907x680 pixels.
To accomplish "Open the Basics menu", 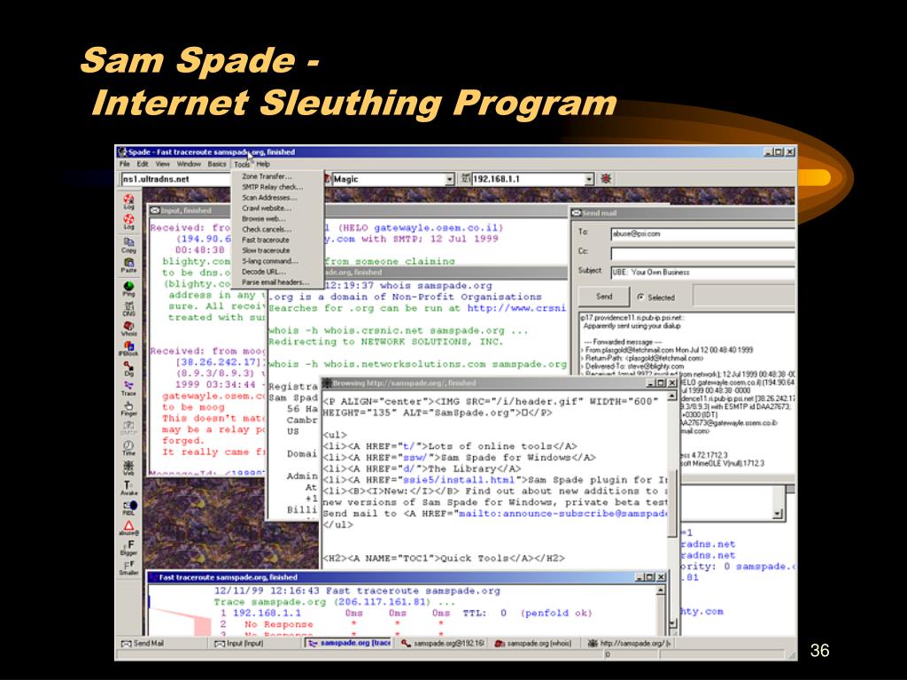I will [217, 164].
